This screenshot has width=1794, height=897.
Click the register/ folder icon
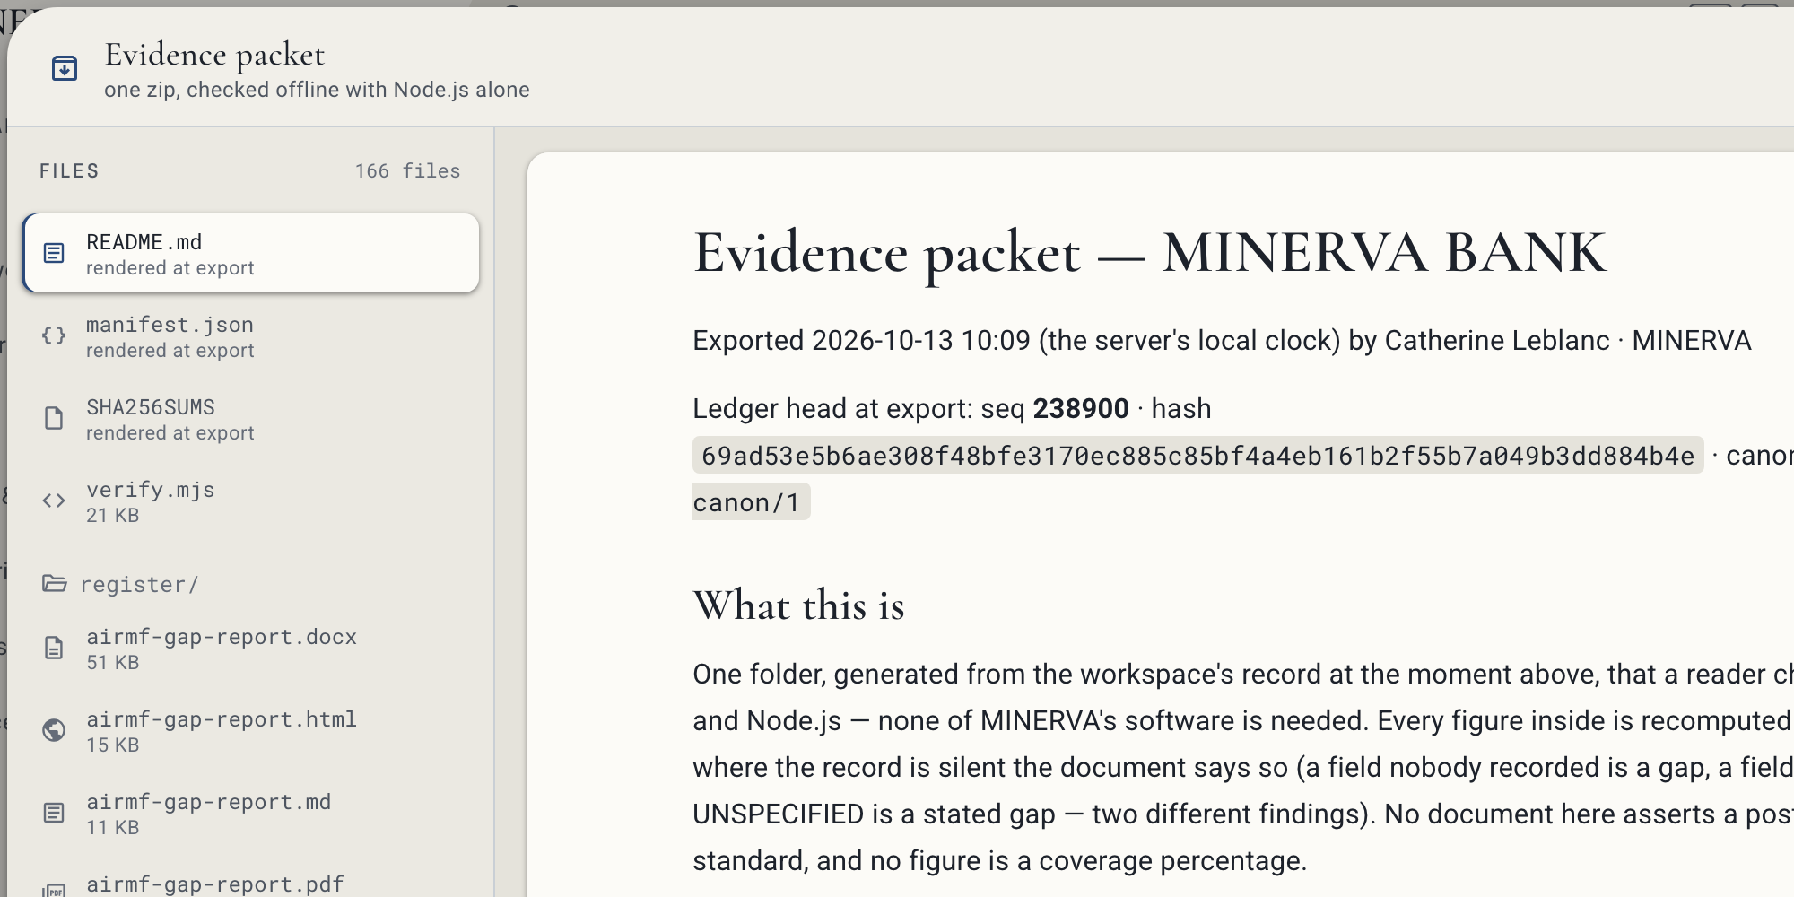coord(54,584)
